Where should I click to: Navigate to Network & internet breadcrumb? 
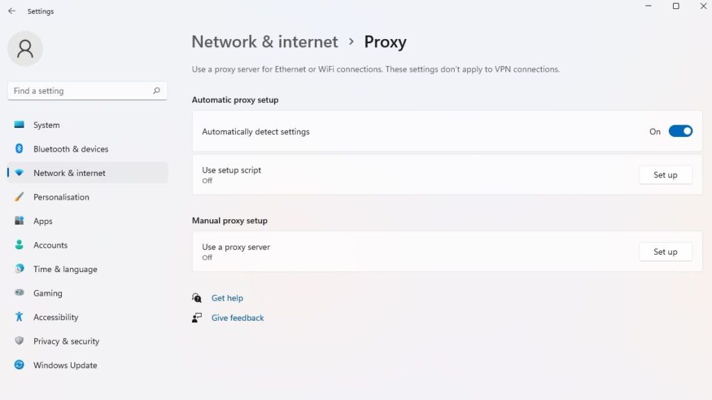265,42
